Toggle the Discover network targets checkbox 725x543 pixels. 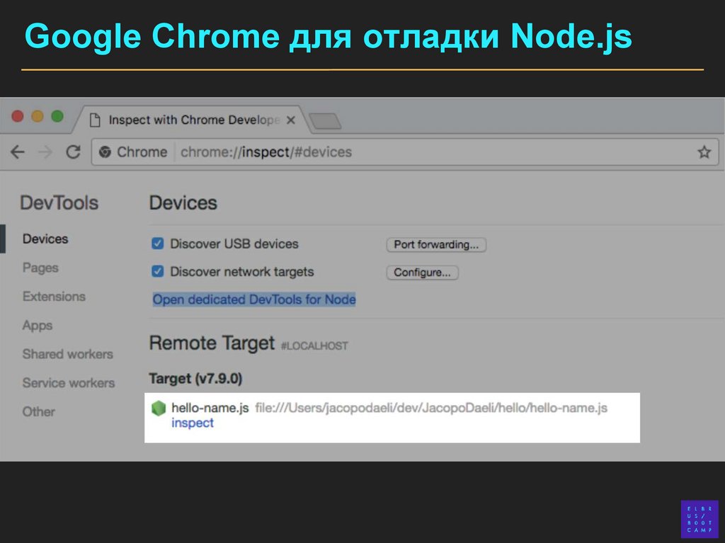pyautogui.click(x=158, y=271)
